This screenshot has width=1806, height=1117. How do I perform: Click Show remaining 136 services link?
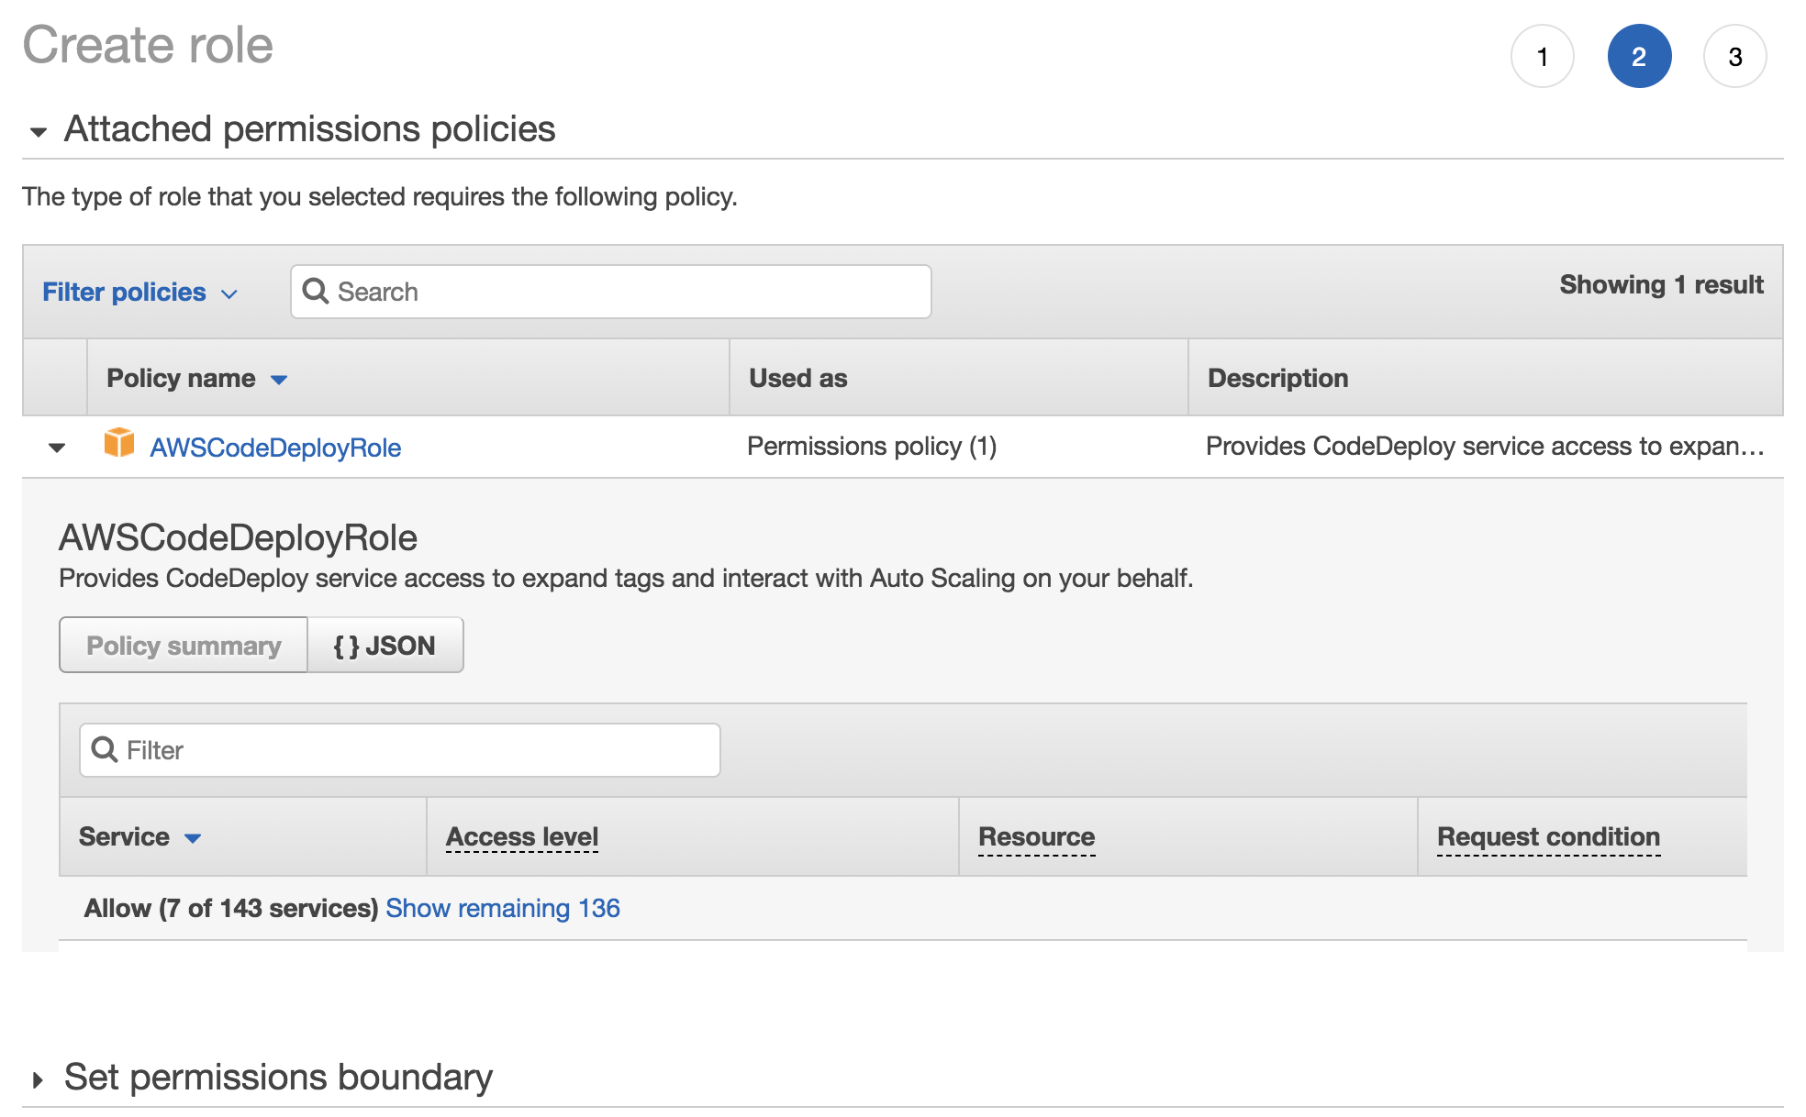(x=502, y=908)
